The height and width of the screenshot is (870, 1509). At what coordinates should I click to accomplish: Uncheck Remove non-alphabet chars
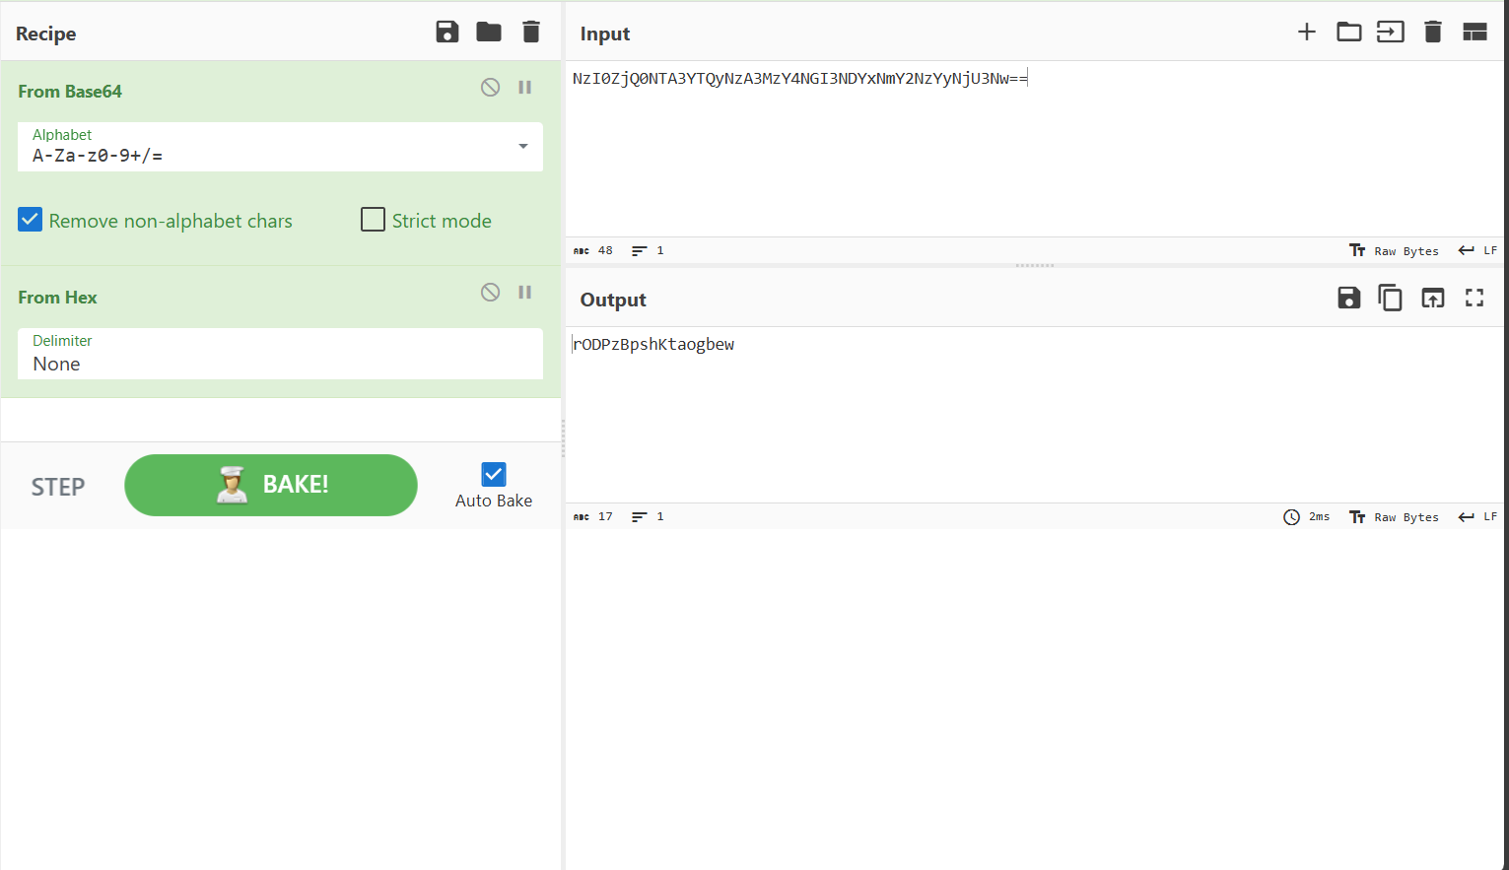(31, 220)
